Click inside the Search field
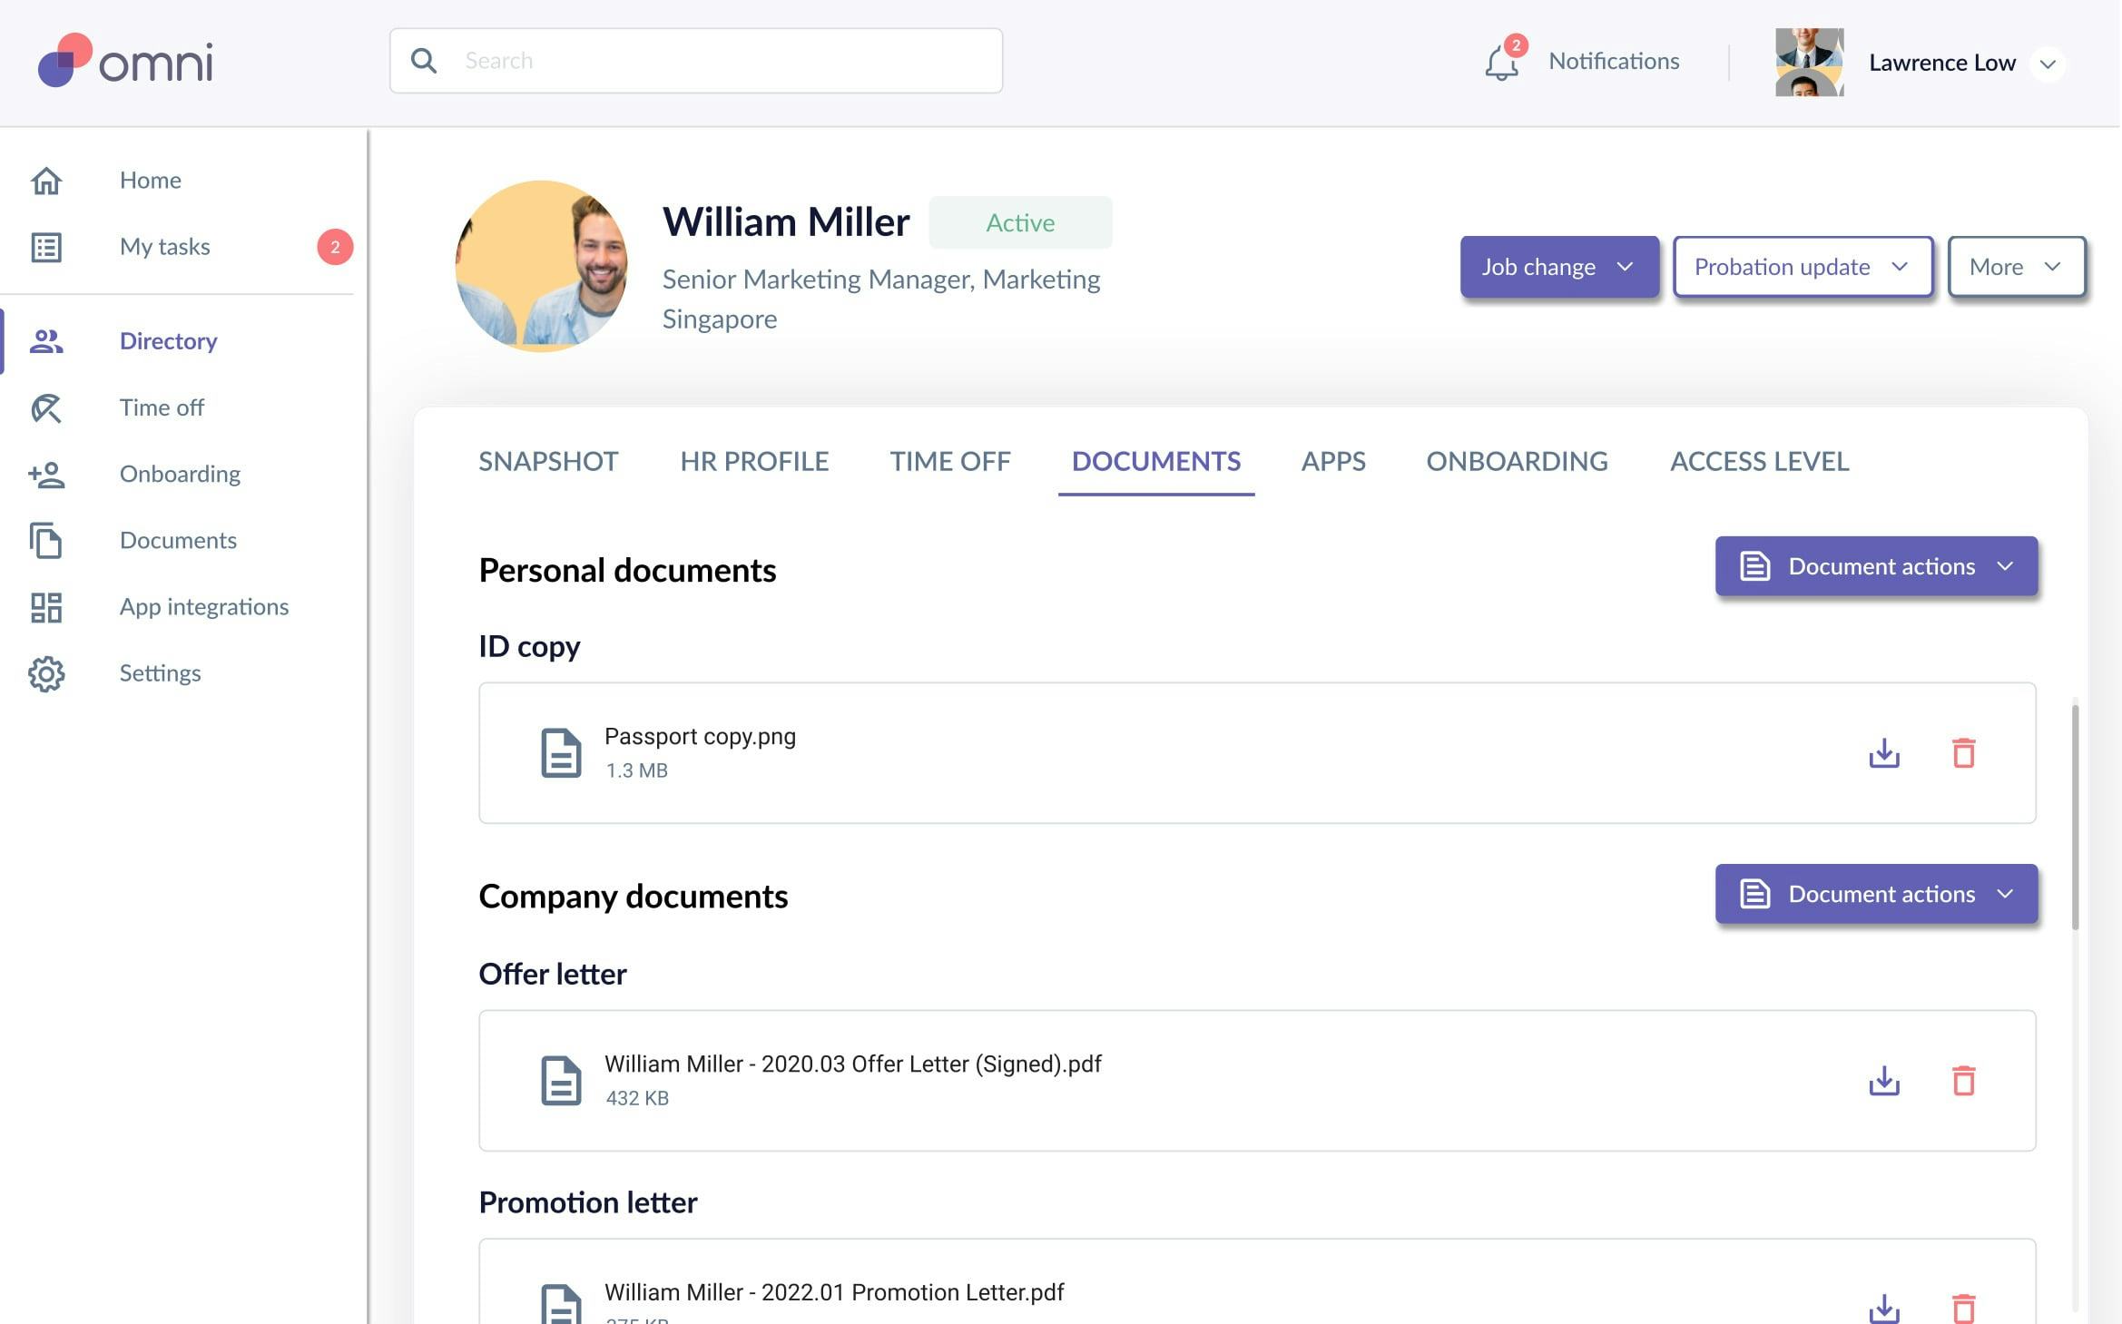This screenshot has height=1324, width=2122. click(x=695, y=59)
